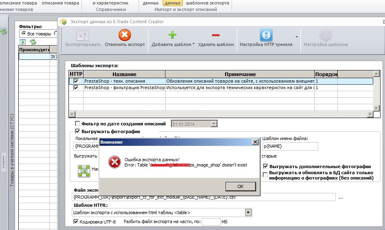Open Настройка HTTP туннеля icon

click(x=266, y=35)
